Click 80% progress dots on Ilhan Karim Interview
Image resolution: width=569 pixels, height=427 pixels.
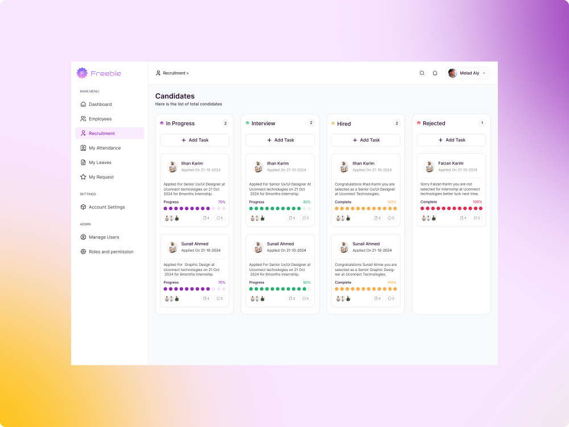(x=280, y=208)
